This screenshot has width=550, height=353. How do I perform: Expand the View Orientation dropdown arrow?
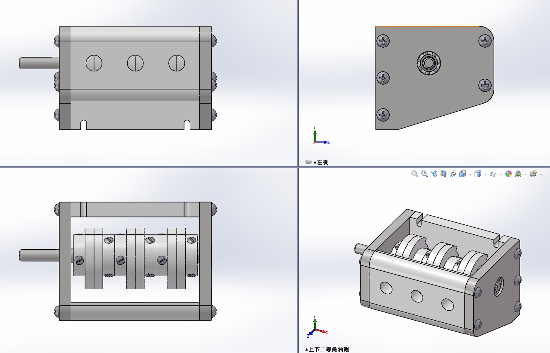pos(470,174)
